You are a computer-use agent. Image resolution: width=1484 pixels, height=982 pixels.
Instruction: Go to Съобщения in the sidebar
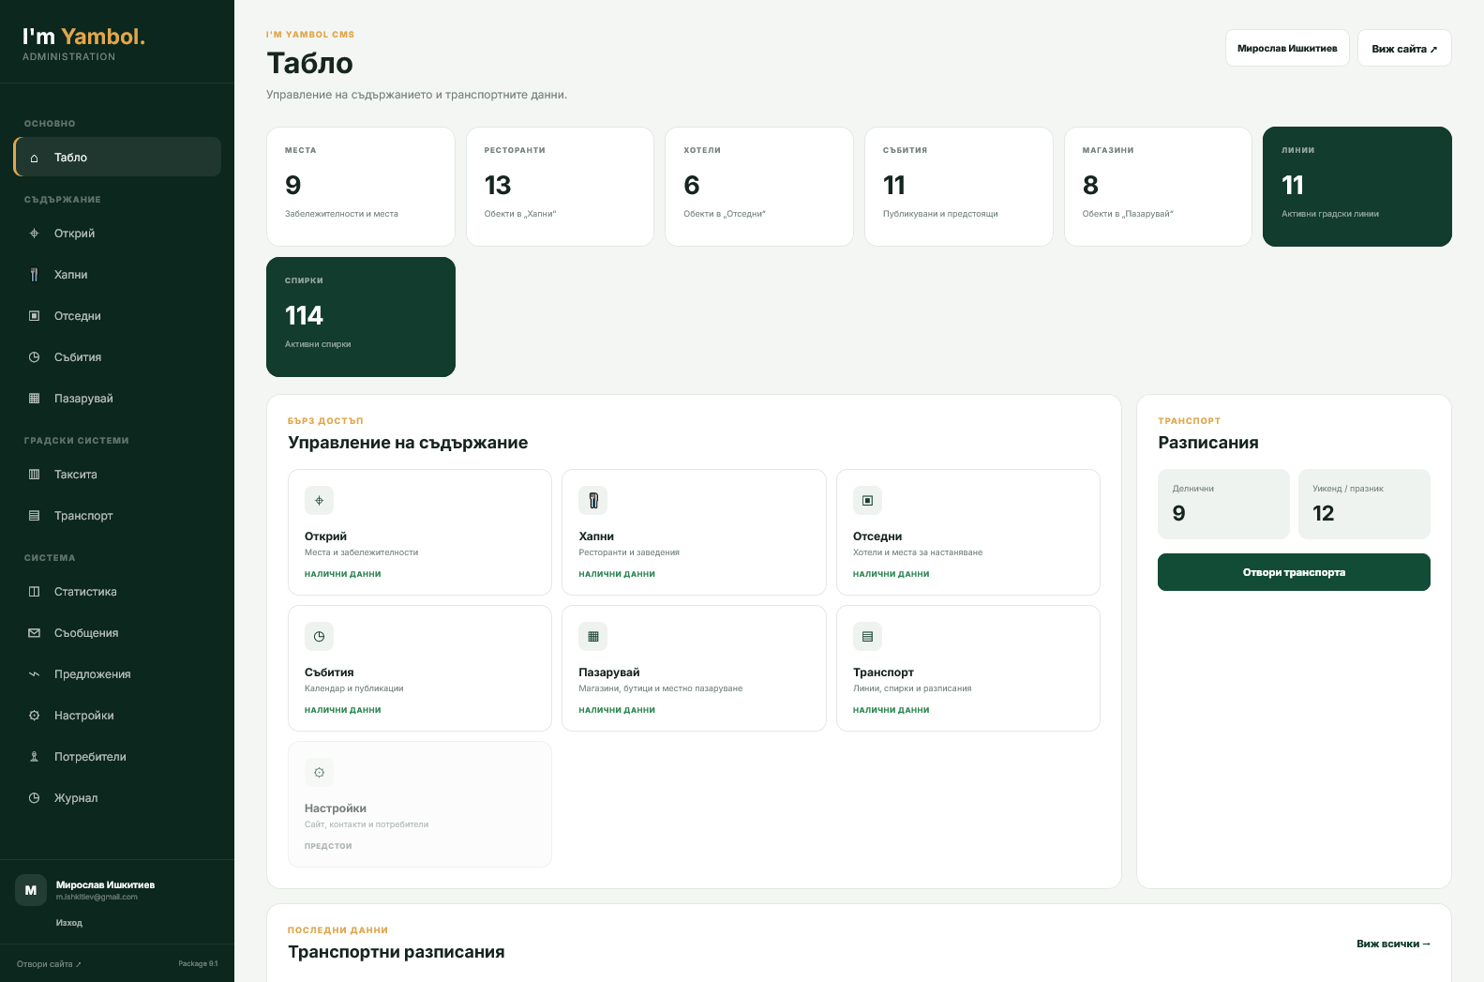point(117,633)
